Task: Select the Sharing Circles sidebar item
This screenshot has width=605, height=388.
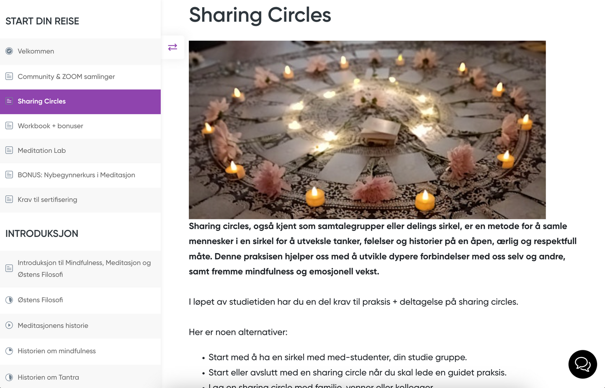Action: (x=42, y=101)
